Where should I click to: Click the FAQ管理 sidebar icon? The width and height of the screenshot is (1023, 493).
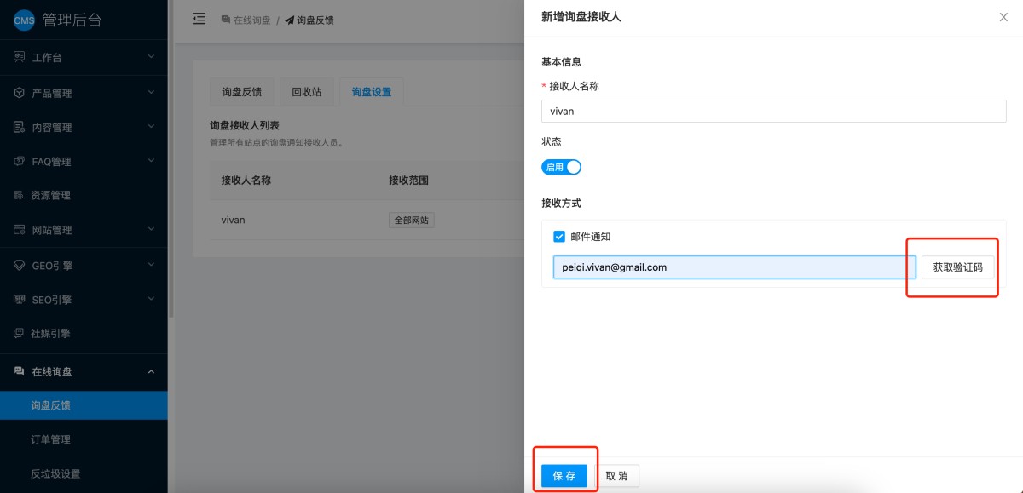(x=19, y=161)
